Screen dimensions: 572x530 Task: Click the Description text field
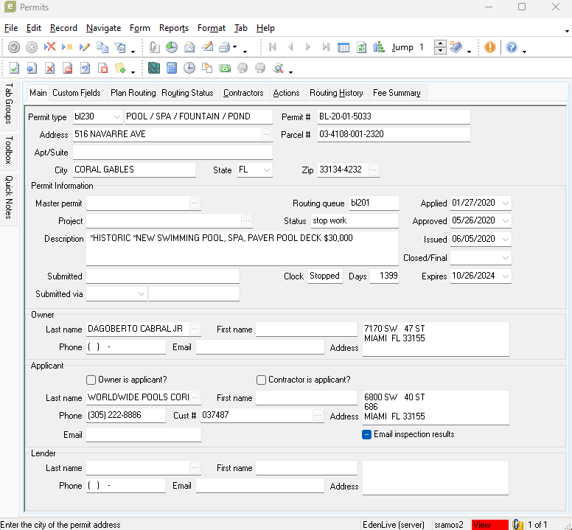[242, 248]
